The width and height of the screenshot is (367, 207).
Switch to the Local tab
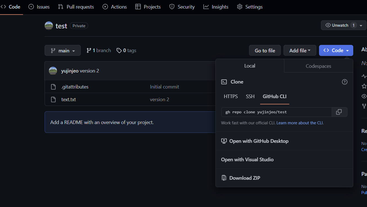click(x=250, y=66)
